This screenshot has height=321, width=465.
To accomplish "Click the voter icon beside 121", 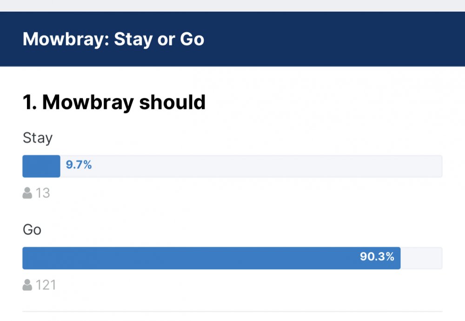I will (x=27, y=285).
